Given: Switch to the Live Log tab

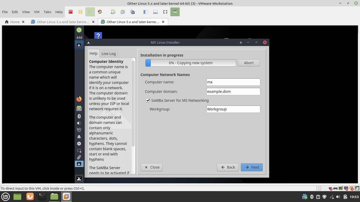Looking at the screenshot, I should 109,54.
